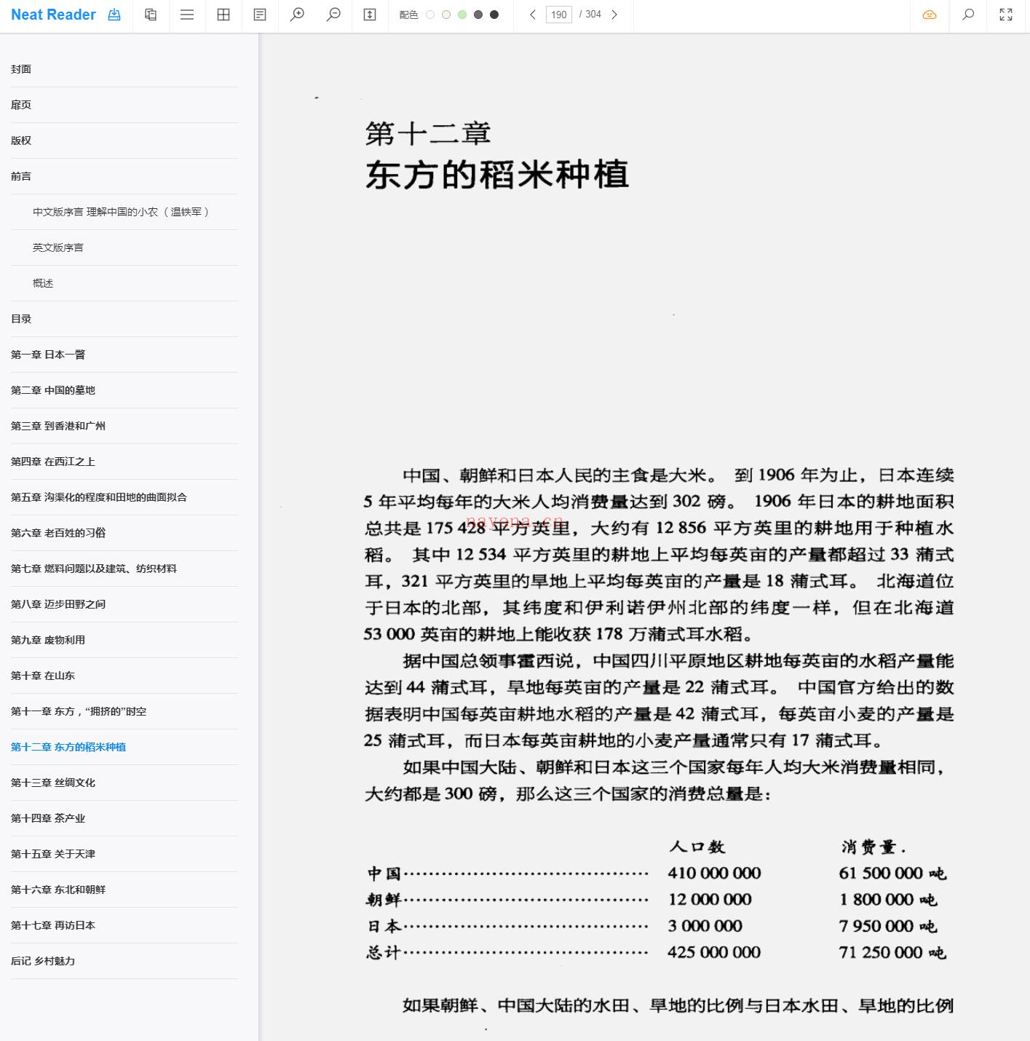The height and width of the screenshot is (1041, 1030).
Task: Toggle the table of contents list icon
Action: tap(187, 15)
